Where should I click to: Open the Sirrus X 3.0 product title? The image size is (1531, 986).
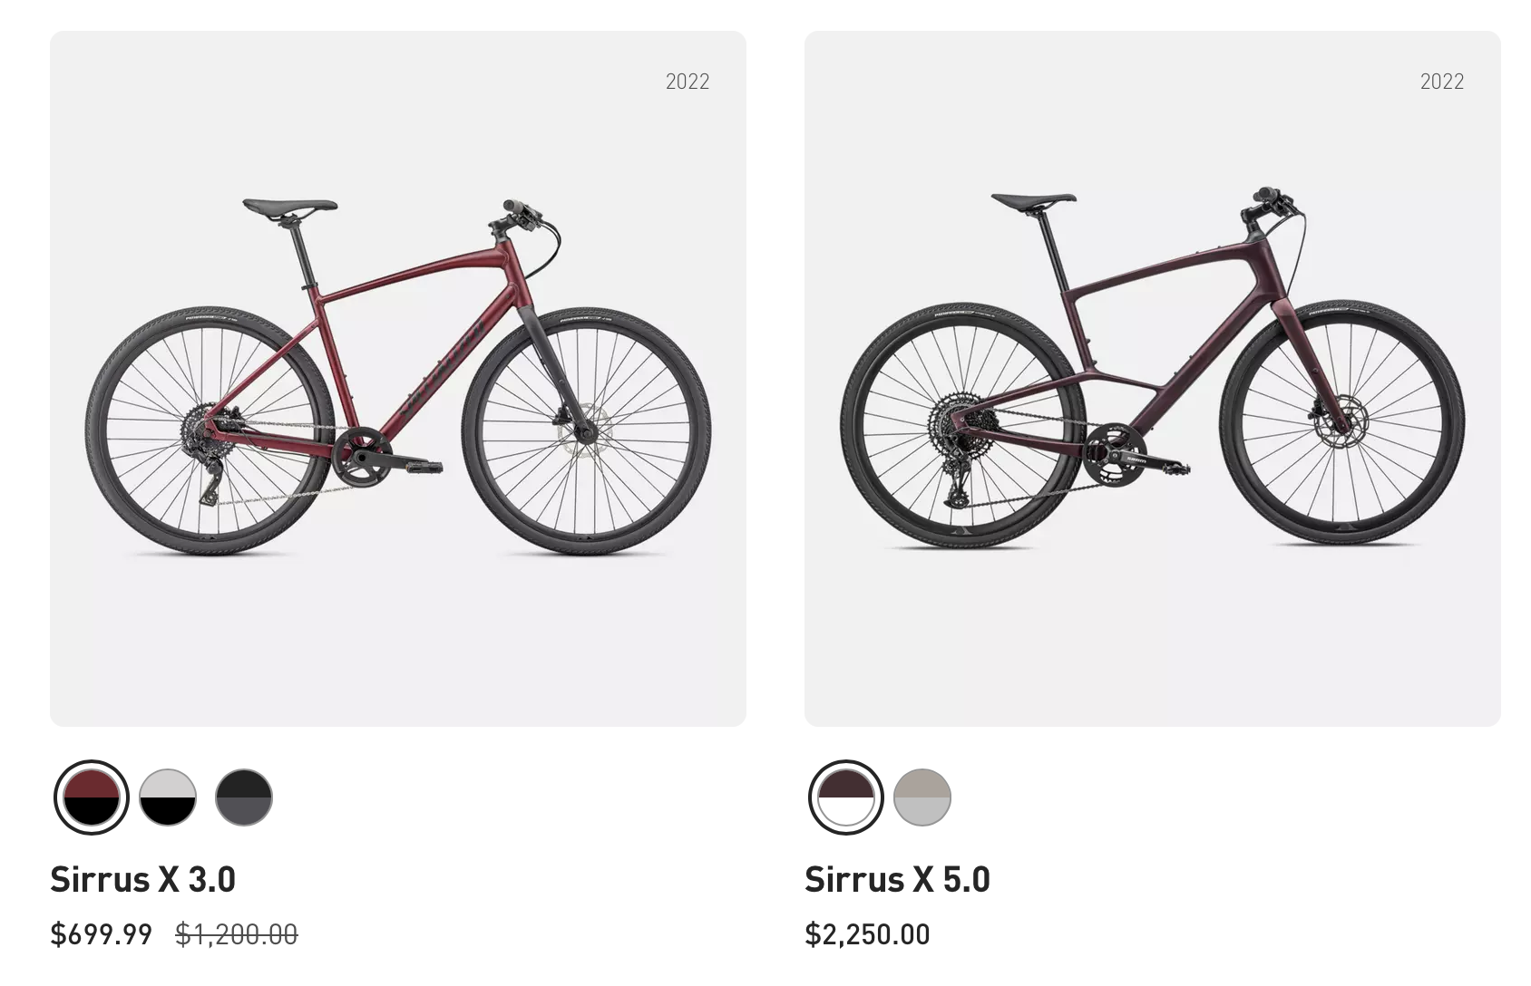point(142,879)
